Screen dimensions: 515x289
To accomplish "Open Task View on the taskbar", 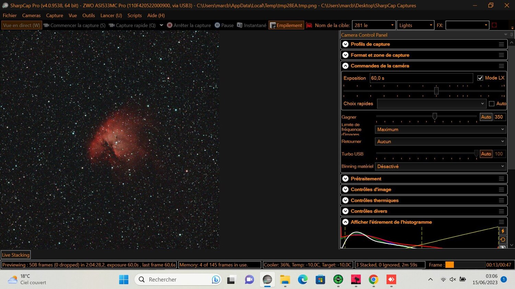I will 231,280.
